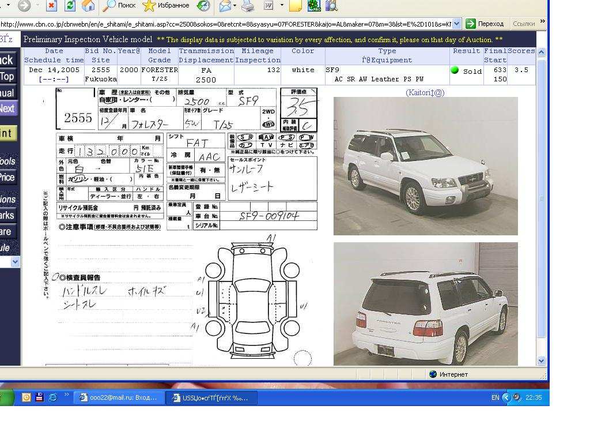590x443 pixels.
Task: Switch to the ooo22@mail.ru taskbar window
Action: (119, 397)
